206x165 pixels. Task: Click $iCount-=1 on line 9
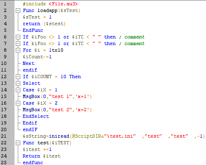pyautogui.click(x=37, y=57)
